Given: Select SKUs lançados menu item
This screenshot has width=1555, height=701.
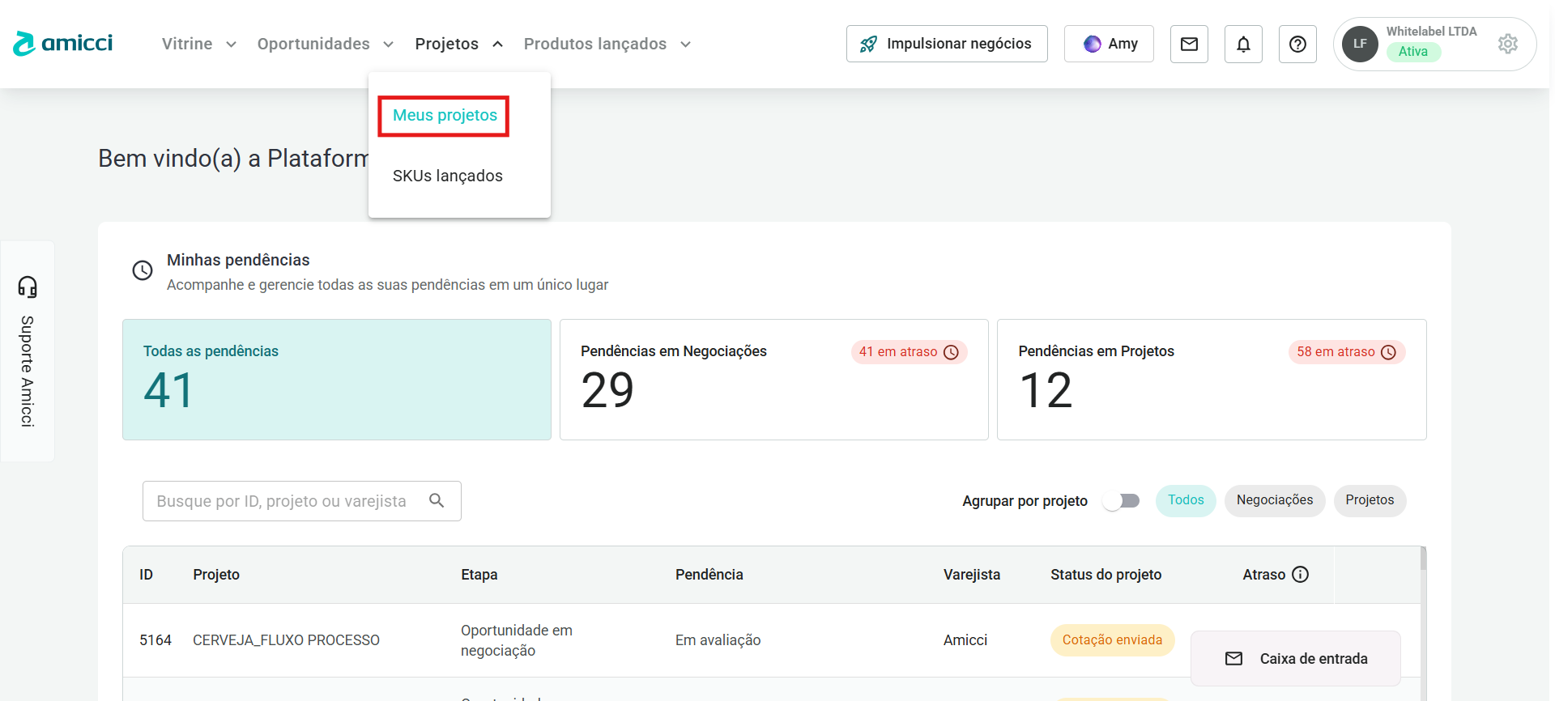Looking at the screenshot, I should (x=447, y=176).
